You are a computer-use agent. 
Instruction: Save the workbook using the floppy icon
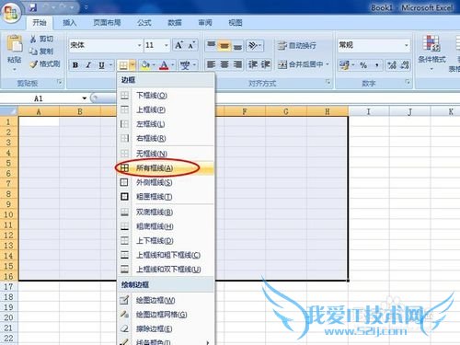click(33, 7)
